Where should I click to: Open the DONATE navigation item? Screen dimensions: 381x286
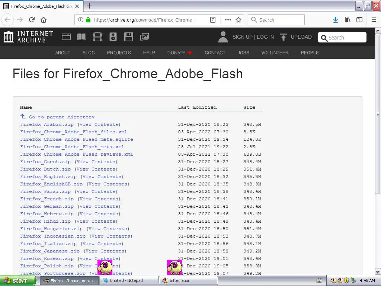click(x=180, y=53)
